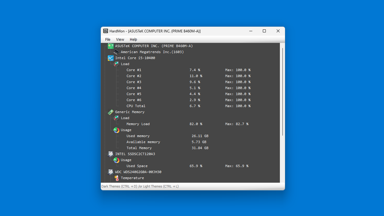This screenshot has height=216, width=384.
Task: Select the Load node under Generic Memory
Action: tap(125, 118)
